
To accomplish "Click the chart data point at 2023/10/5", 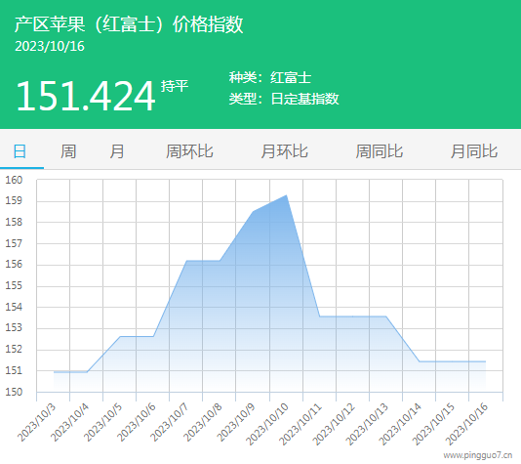I will click(120, 337).
